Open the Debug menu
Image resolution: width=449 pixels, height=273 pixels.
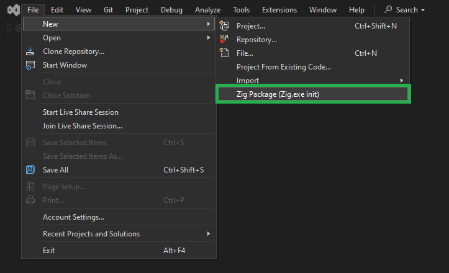[171, 10]
